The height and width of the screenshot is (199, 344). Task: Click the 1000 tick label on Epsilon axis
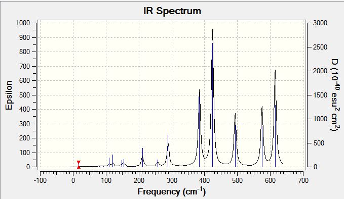pyautogui.click(x=23, y=23)
